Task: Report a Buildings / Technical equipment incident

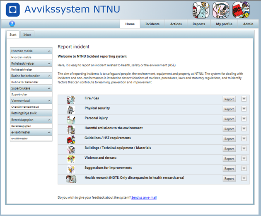Action: 229,149
